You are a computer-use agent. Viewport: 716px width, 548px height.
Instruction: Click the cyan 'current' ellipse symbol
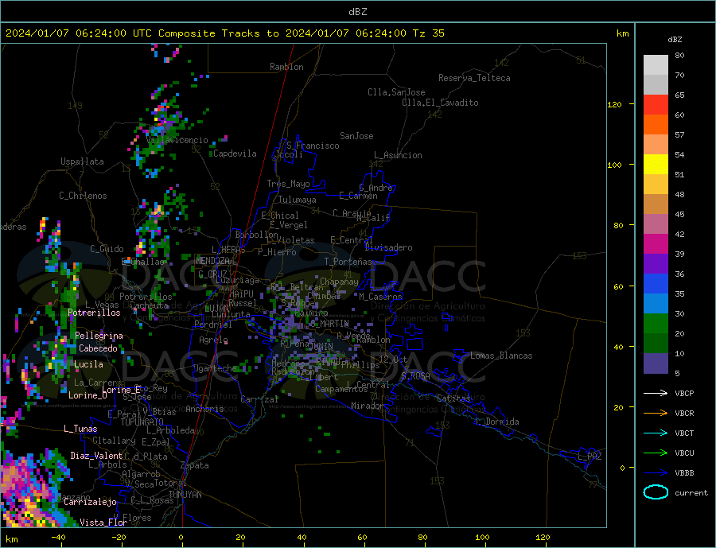click(x=656, y=492)
